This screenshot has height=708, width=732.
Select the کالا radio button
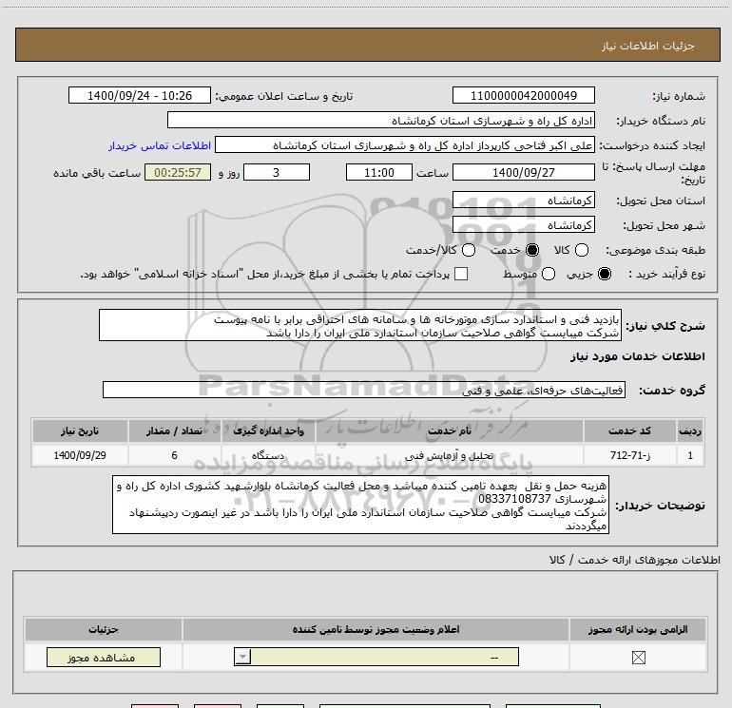coord(581,250)
